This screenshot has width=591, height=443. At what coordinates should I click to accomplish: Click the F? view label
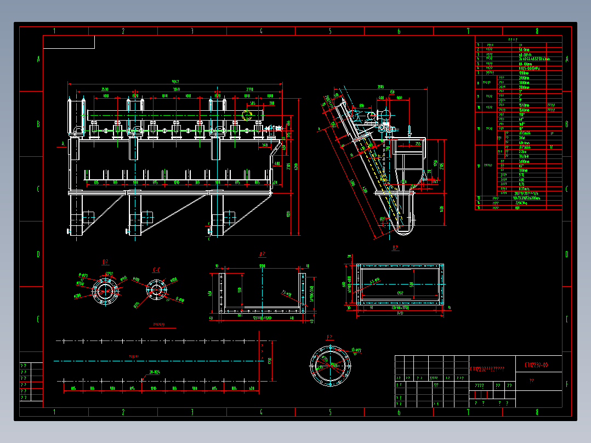coord(329,337)
